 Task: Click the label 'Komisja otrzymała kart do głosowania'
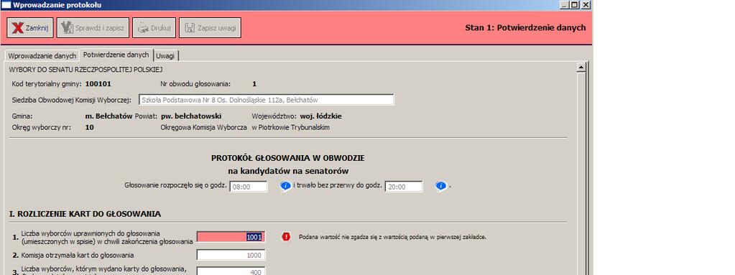(x=78, y=256)
